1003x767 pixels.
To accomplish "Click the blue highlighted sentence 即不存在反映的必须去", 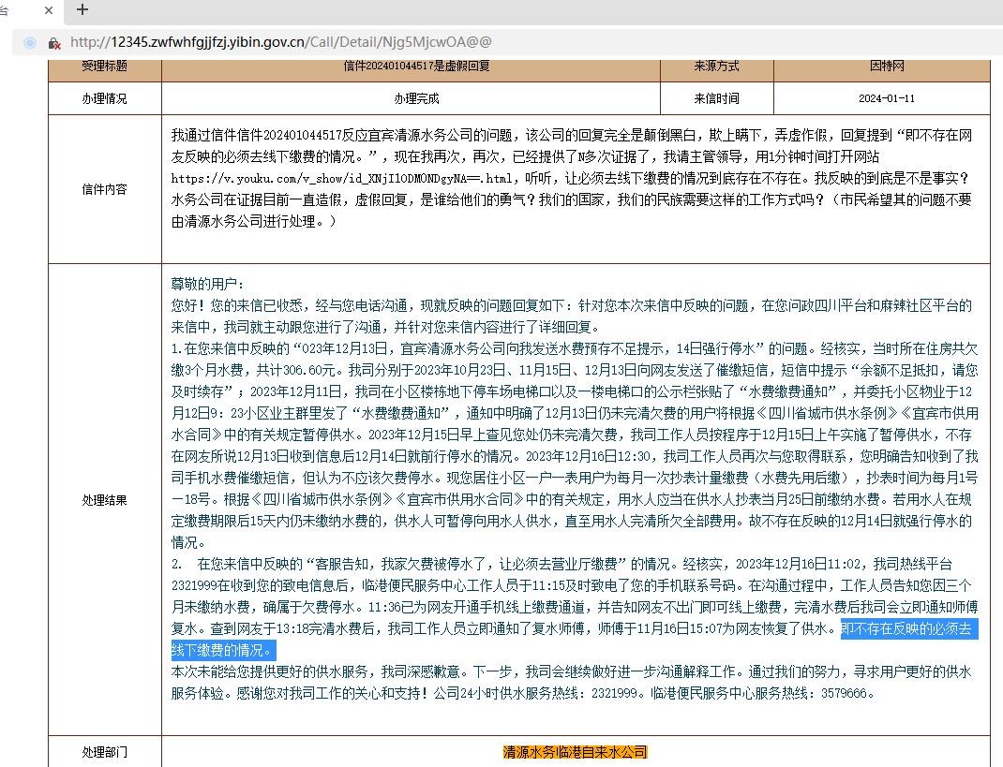I will 908,627.
